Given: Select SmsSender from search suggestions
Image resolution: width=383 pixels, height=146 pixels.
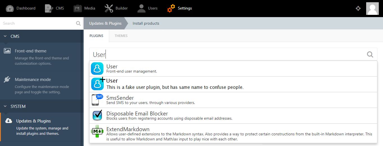Looking at the screenshot, I should (233, 100).
